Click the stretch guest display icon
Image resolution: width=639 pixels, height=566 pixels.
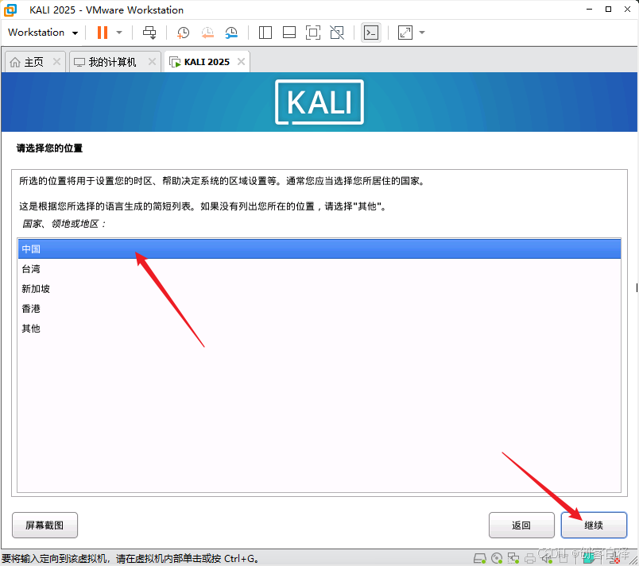(x=405, y=33)
